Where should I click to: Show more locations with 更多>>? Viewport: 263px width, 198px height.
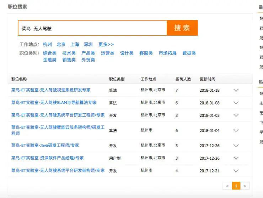tap(106, 45)
